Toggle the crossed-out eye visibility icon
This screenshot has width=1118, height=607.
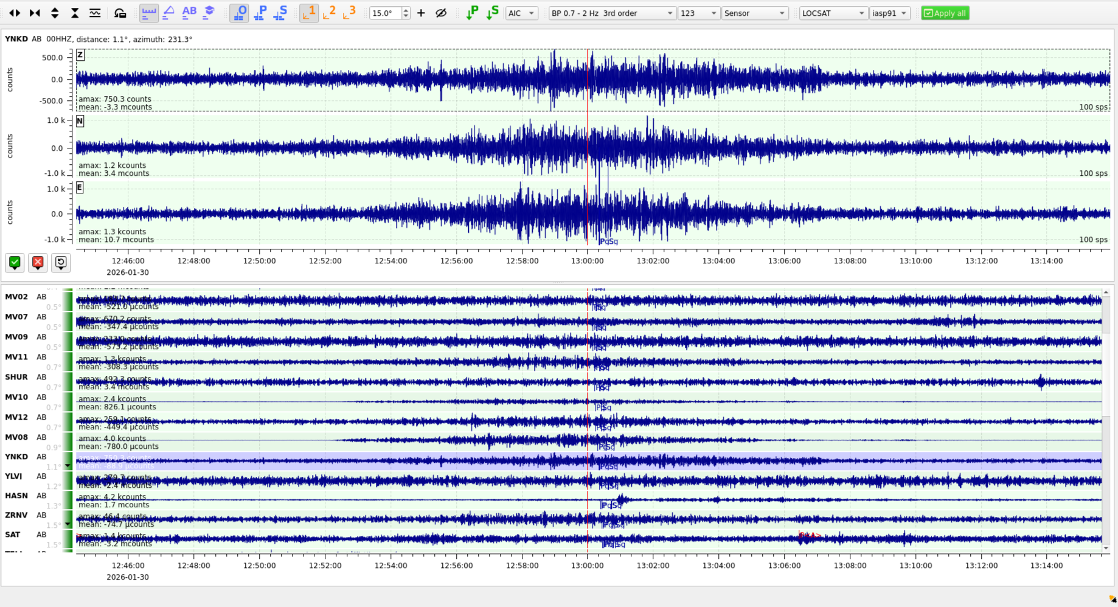(442, 13)
